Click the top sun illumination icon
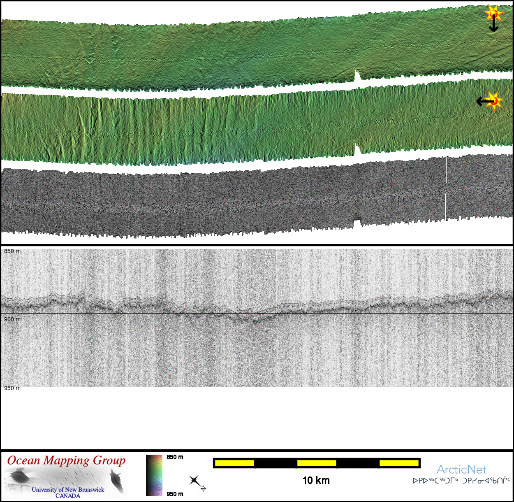 (x=493, y=14)
